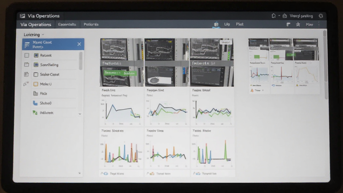Toggle the orange-outlined square in the fourth list row
The height and width of the screenshot is (193, 343).
click(36, 84)
